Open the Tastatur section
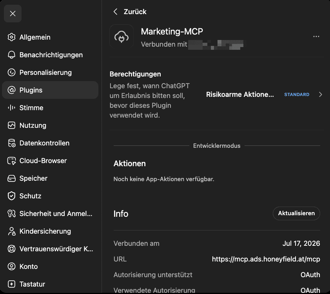The image size is (330, 294). [x=50, y=284]
